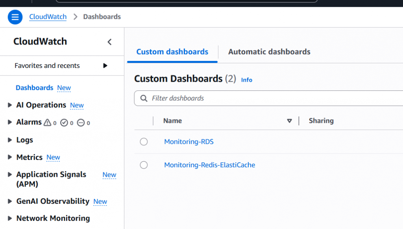The width and height of the screenshot is (403, 229).
Task: Expand the AI Operations section
Action: pyautogui.click(x=10, y=105)
